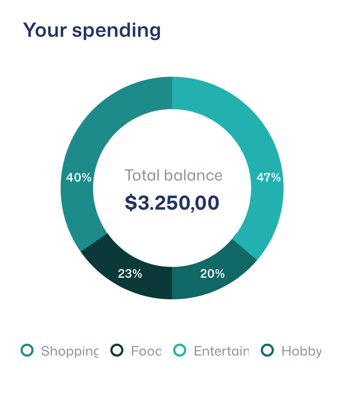Image resolution: width=342 pixels, height=402 pixels.
Task: Click the $3.250,00 balance amount
Action: click(x=172, y=202)
